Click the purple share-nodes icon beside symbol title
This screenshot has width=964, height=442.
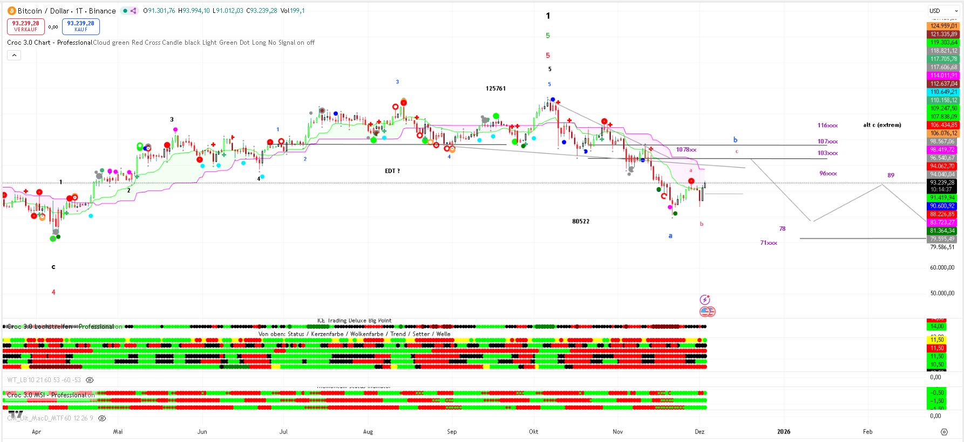(133, 11)
